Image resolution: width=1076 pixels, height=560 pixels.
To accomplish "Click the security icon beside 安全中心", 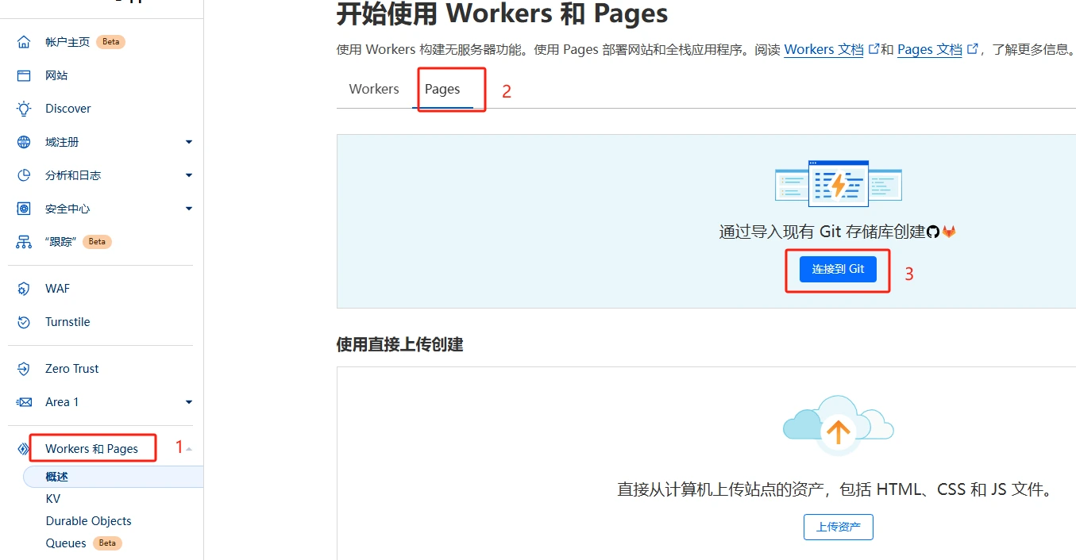I will (24, 209).
